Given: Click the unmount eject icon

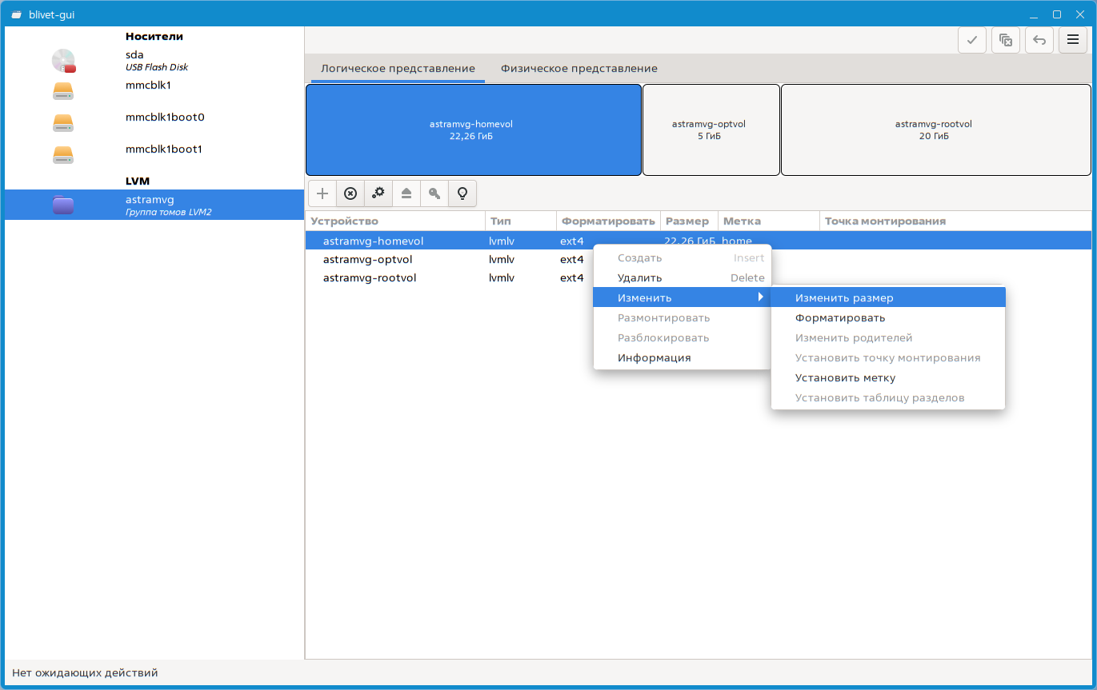Looking at the screenshot, I should click(406, 193).
